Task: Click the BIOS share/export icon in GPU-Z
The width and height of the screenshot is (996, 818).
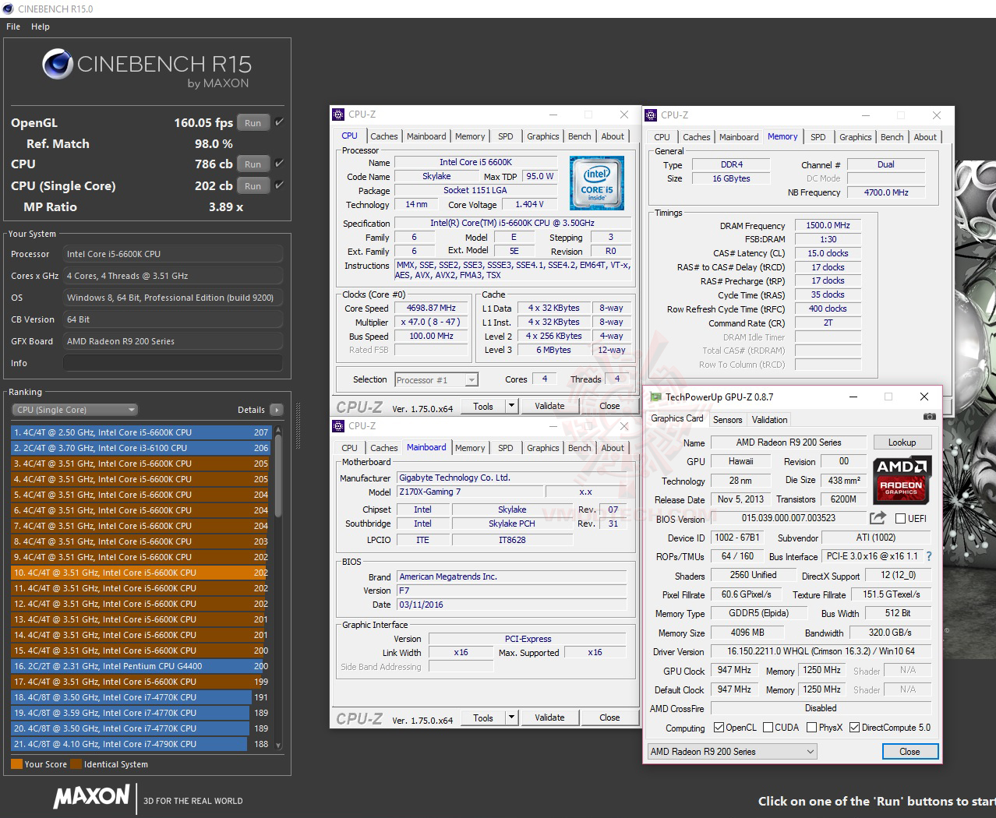Action: pos(878,518)
